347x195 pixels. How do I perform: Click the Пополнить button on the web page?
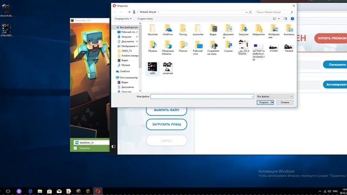(x=335, y=64)
